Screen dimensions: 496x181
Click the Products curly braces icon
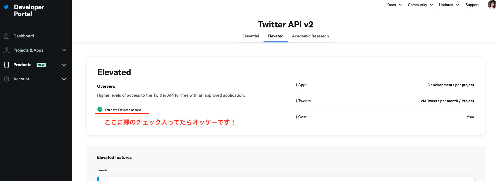[x=7, y=65]
